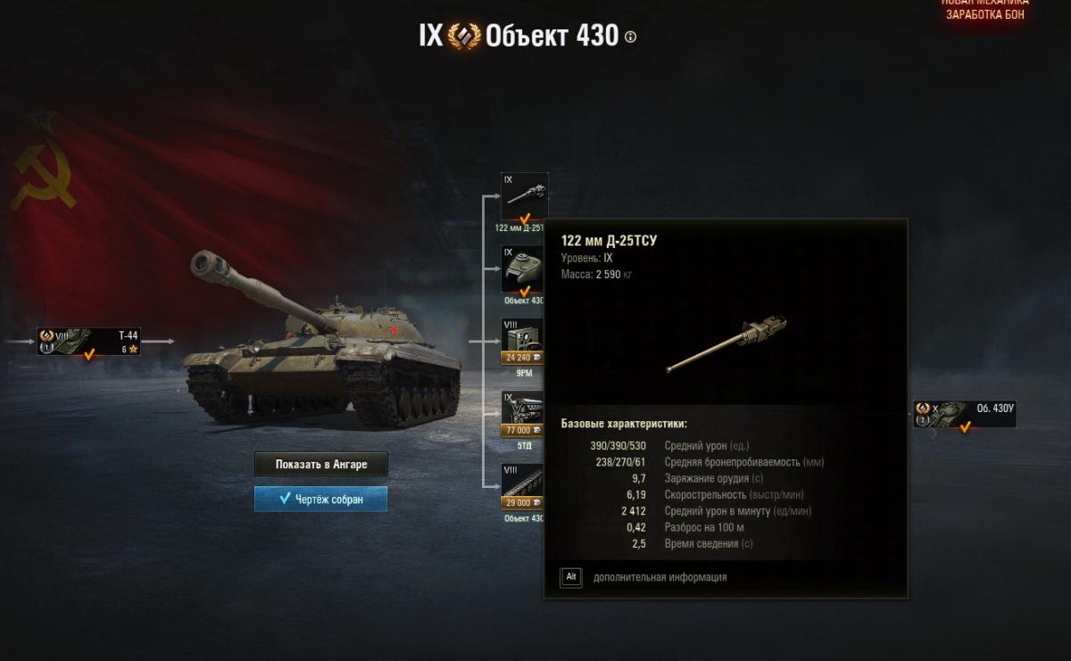Image resolution: width=1071 pixels, height=661 pixels.
Task: Click the Чертёж собран button
Action: pos(321,499)
